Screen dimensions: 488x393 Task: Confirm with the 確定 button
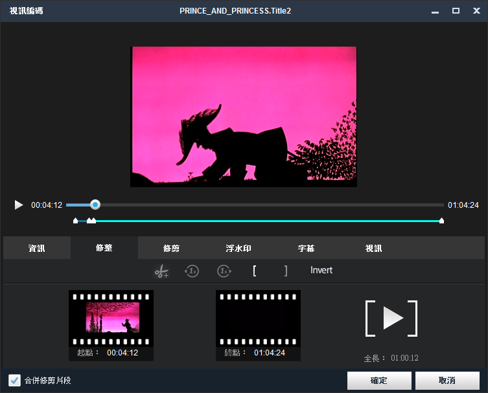click(379, 381)
